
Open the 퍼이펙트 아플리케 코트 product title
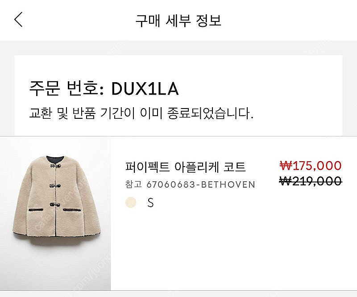point(186,167)
